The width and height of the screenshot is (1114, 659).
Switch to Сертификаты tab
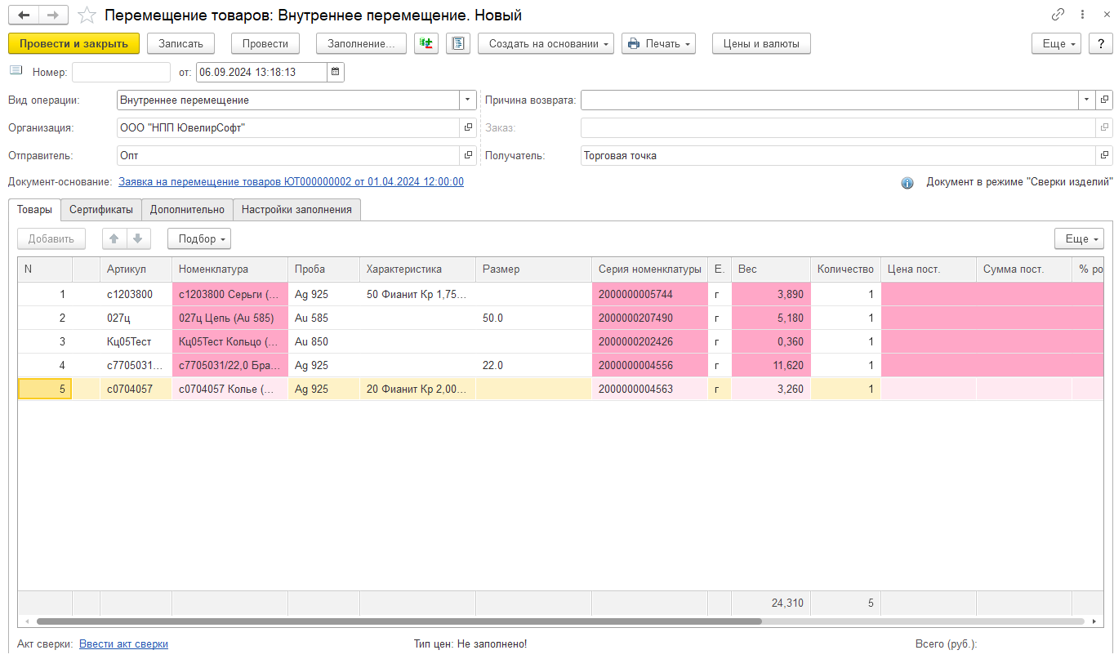tap(101, 209)
